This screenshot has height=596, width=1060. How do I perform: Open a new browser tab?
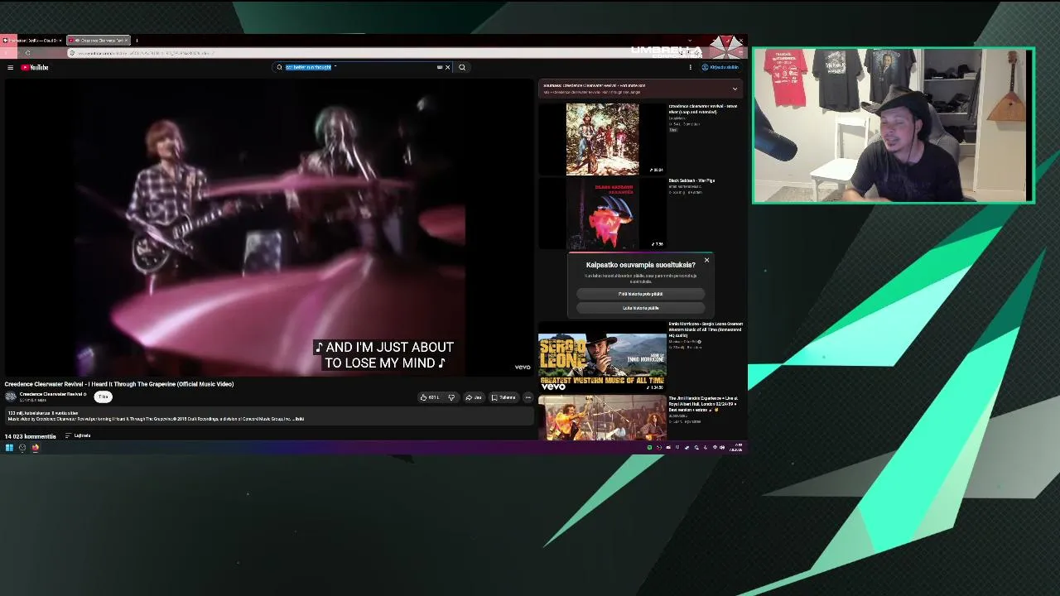click(137, 40)
